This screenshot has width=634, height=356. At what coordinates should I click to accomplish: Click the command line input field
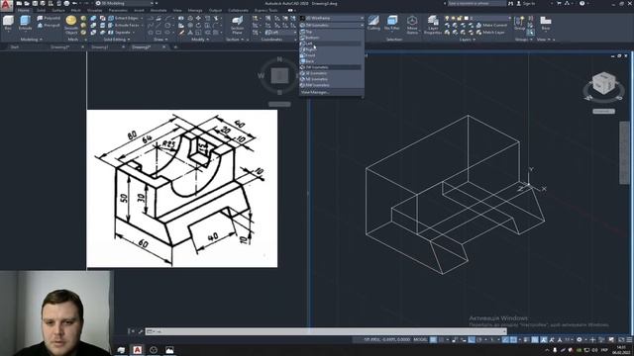(x=326, y=331)
